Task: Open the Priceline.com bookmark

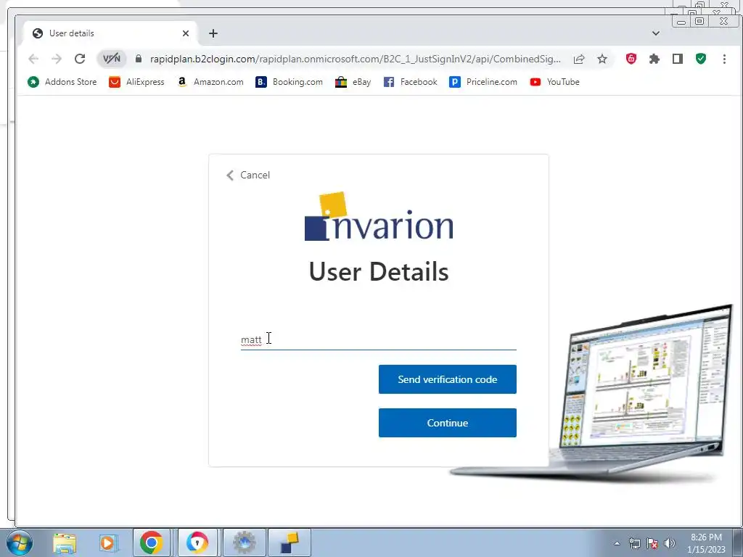Action: click(483, 82)
